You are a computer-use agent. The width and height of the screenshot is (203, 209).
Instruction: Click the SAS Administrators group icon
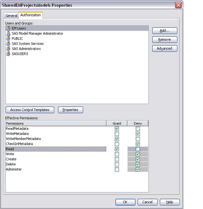coord(8,49)
